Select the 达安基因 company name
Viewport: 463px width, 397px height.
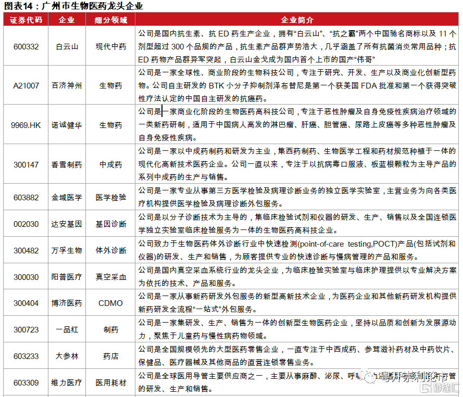[67, 224]
